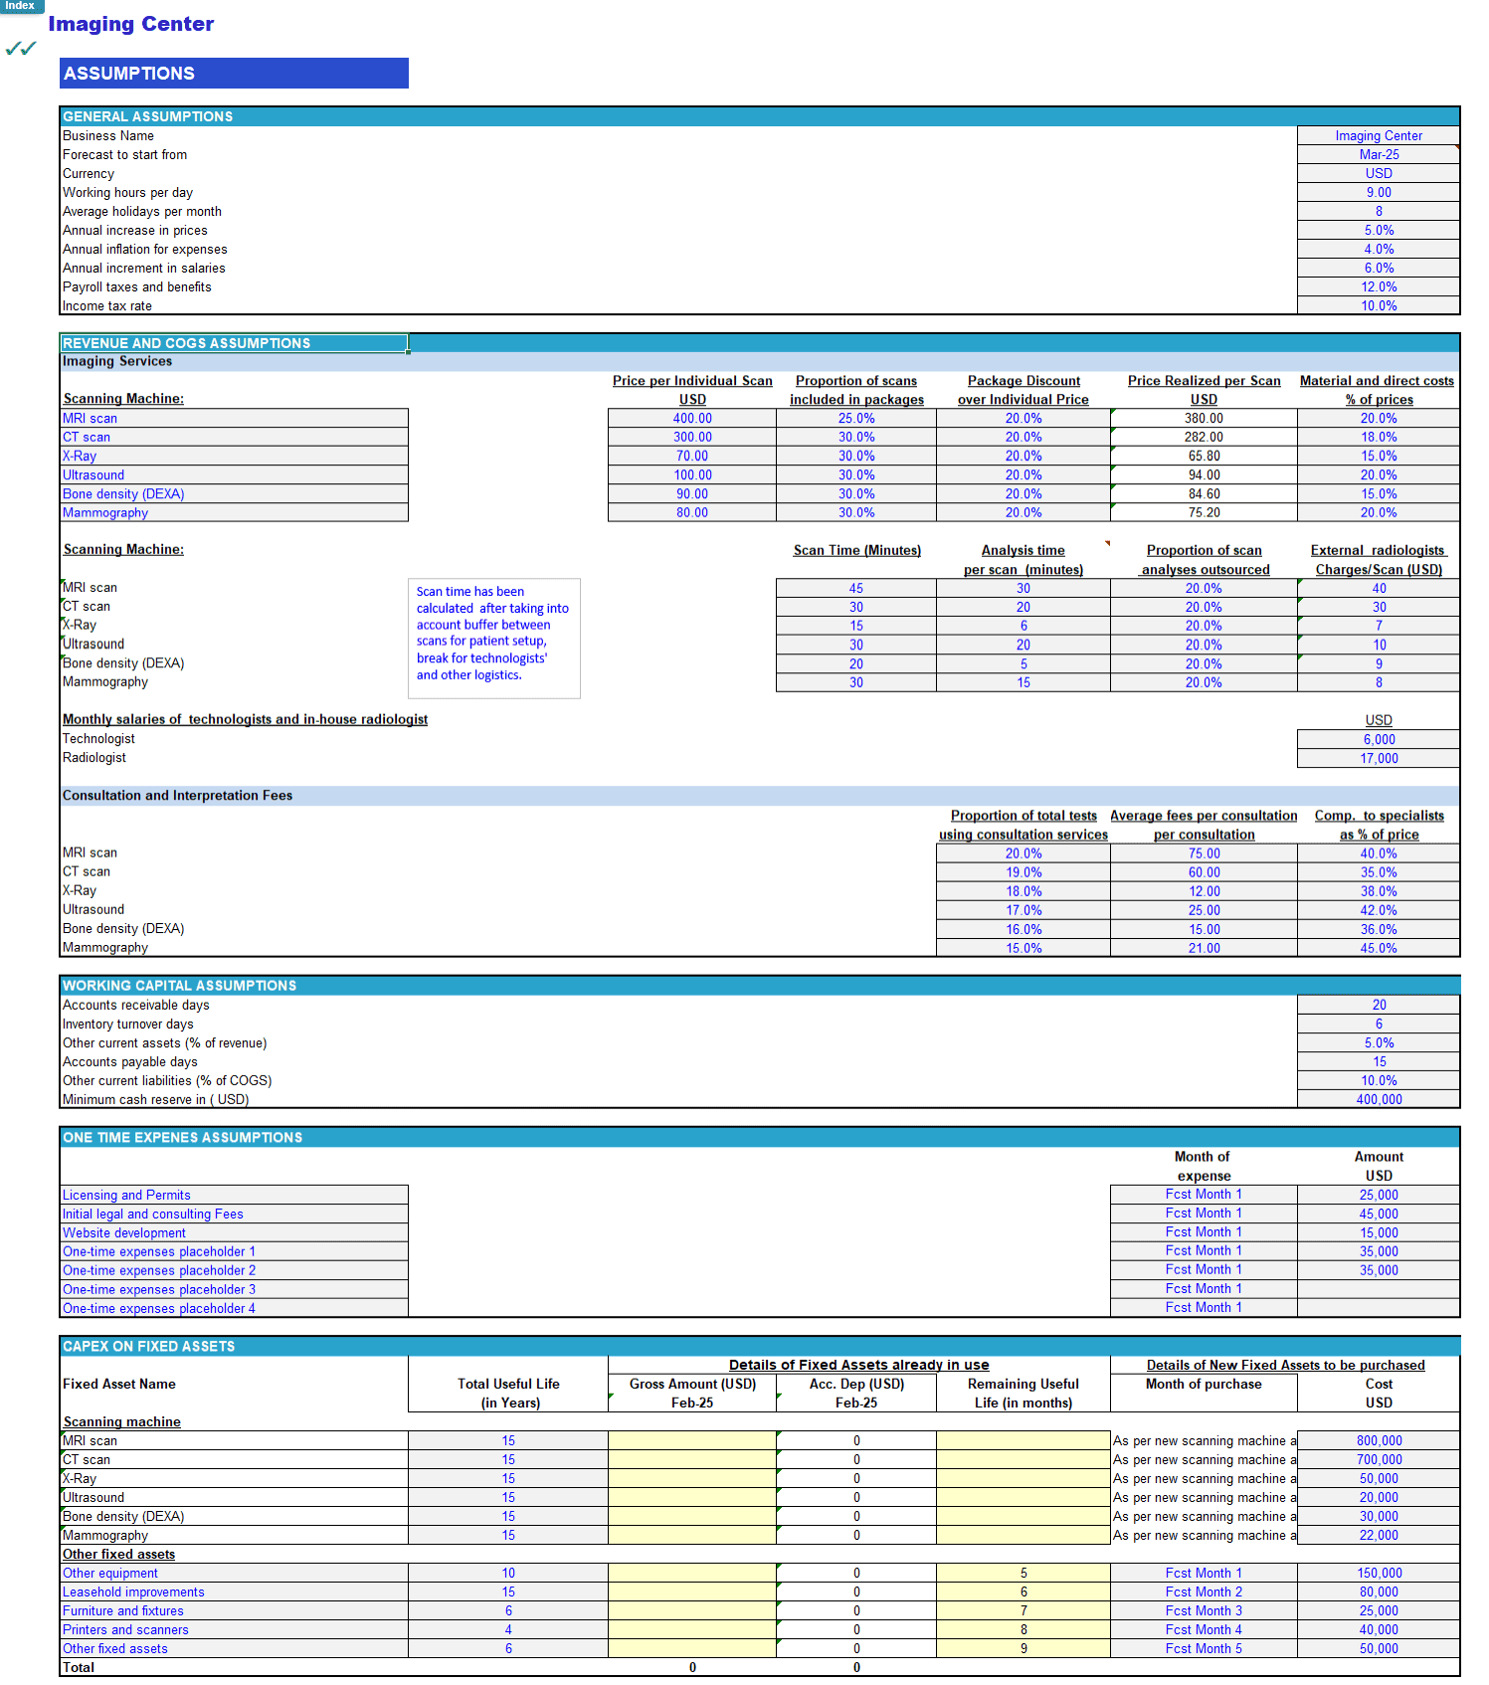Open month dropdown for Licensing and Permits
Image resolution: width=1489 pixels, height=1685 pixels.
click(x=1204, y=1195)
